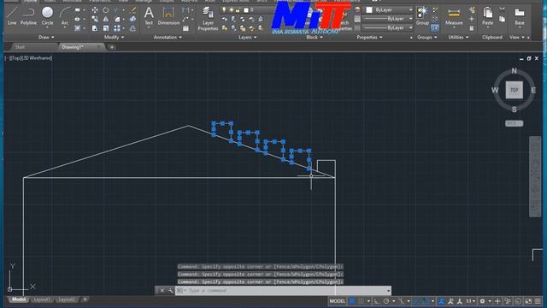The width and height of the screenshot is (547, 308).
Task: Pick the Hatch tool in Draw panel
Action: 78,28
